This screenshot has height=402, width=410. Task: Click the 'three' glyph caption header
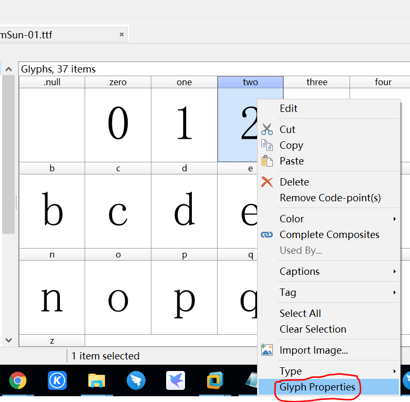click(x=316, y=82)
